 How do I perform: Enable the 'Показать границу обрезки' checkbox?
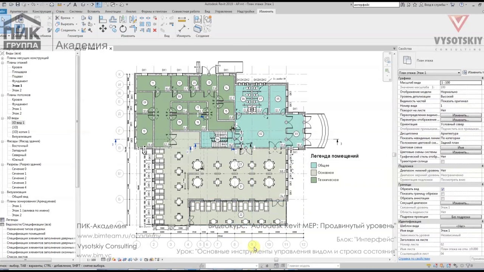(x=442, y=194)
